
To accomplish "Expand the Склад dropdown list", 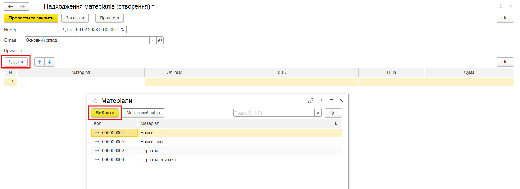I will pyautogui.click(x=153, y=40).
